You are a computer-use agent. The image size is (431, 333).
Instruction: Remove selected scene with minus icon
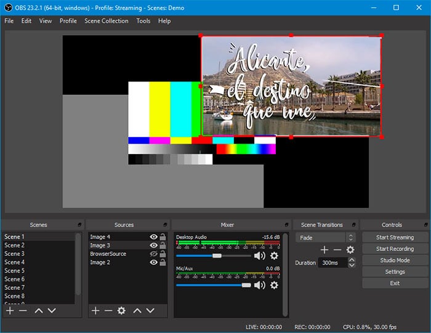23,311
